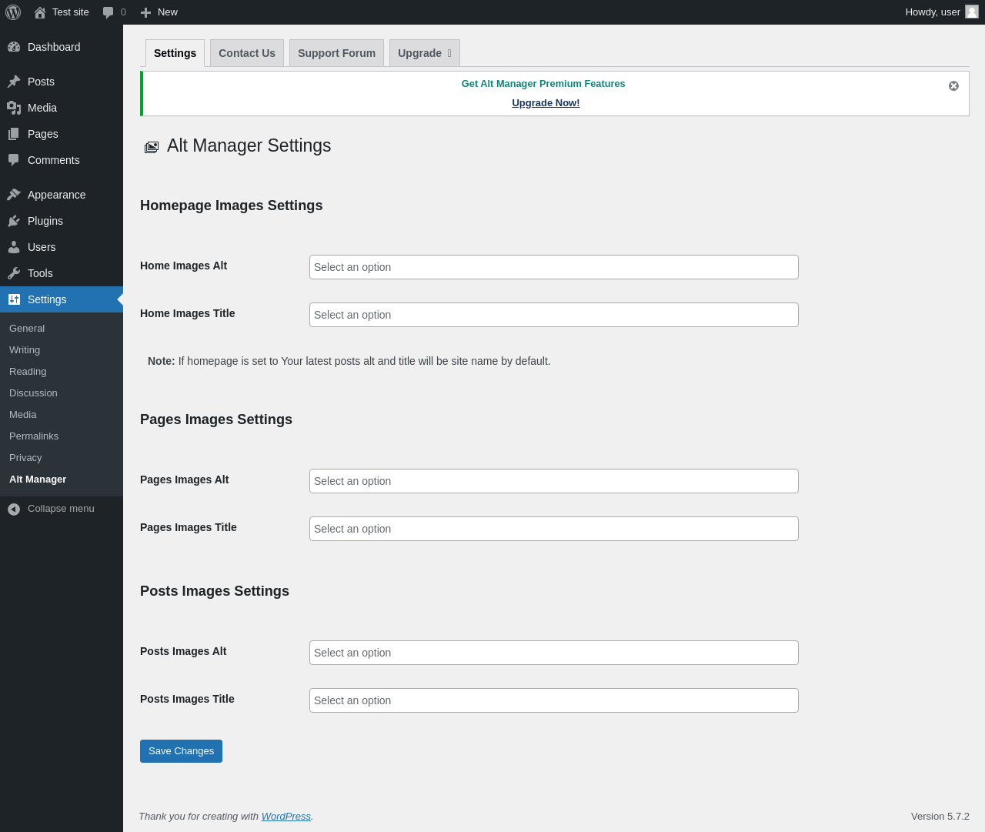Go to Permalinks settings submenu

[x=34, y=436]
